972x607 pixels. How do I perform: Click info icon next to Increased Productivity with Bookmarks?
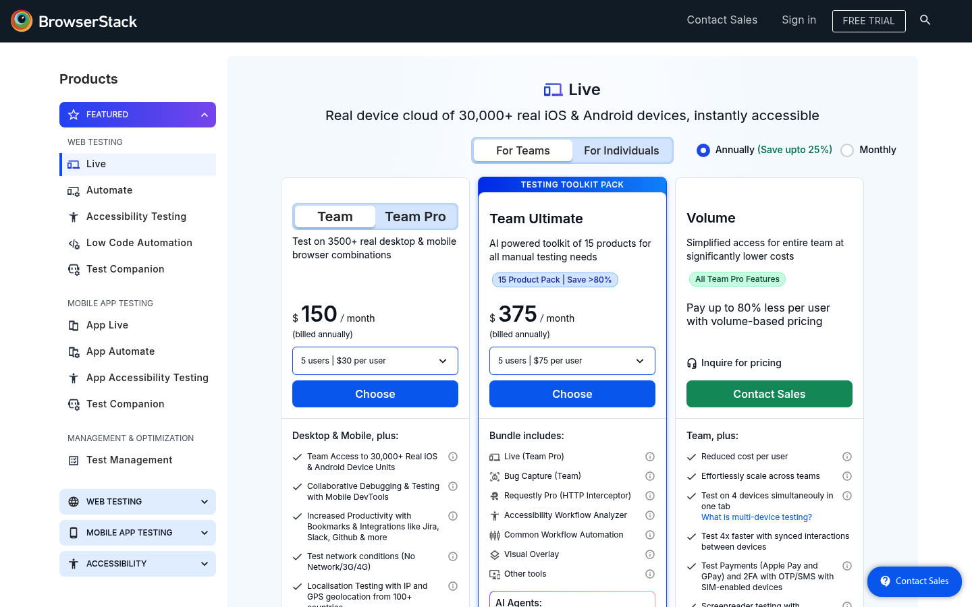pos(453,516)
